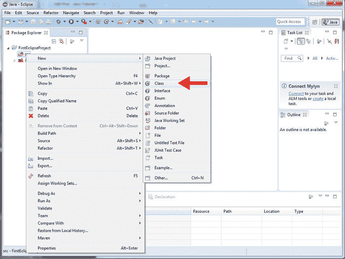The width and height of the screenshot is (345, 259).
Task: Choose Run As in context menu
Action: click(85, 201)
